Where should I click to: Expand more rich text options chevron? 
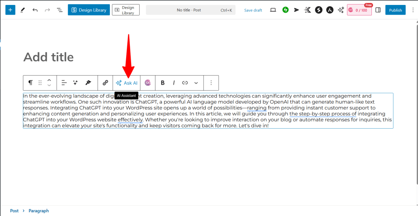point(196,83)
